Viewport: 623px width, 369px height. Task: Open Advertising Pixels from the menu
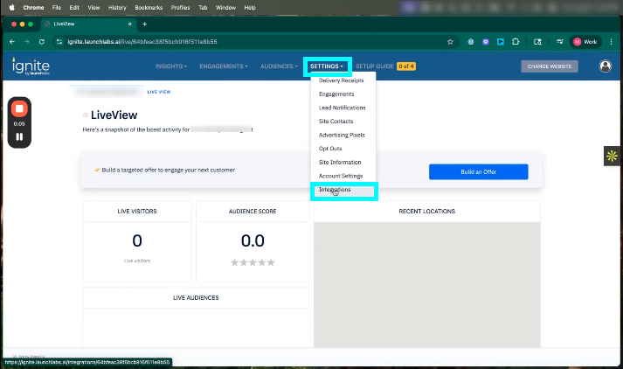click(342, 135)
